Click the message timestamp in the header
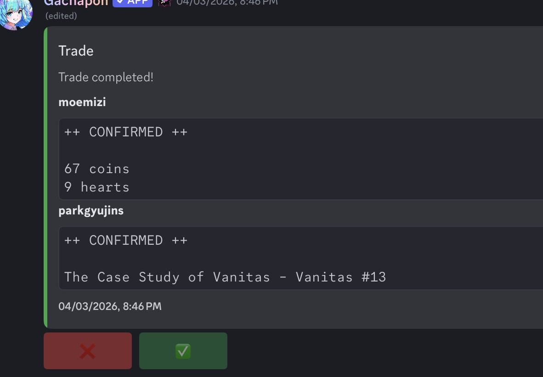Image resolution: width=543 pixels, height=377 pixels. [x=227, y=2]
